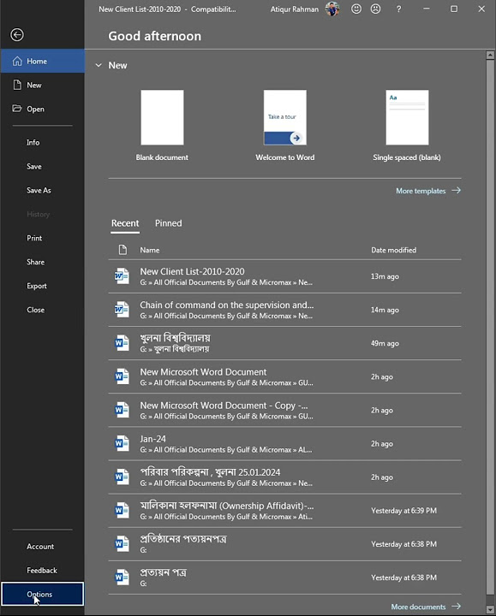
Task: Send a smile feedback icon
Action: [x=356, y=9]
